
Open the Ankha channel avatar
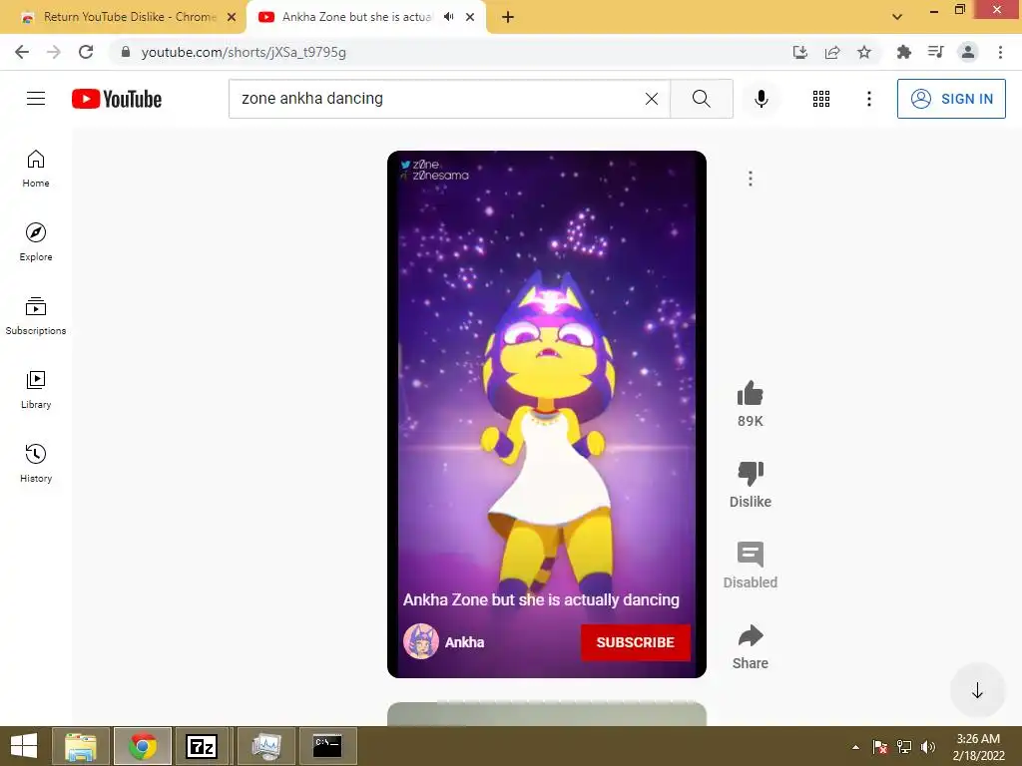420,641
